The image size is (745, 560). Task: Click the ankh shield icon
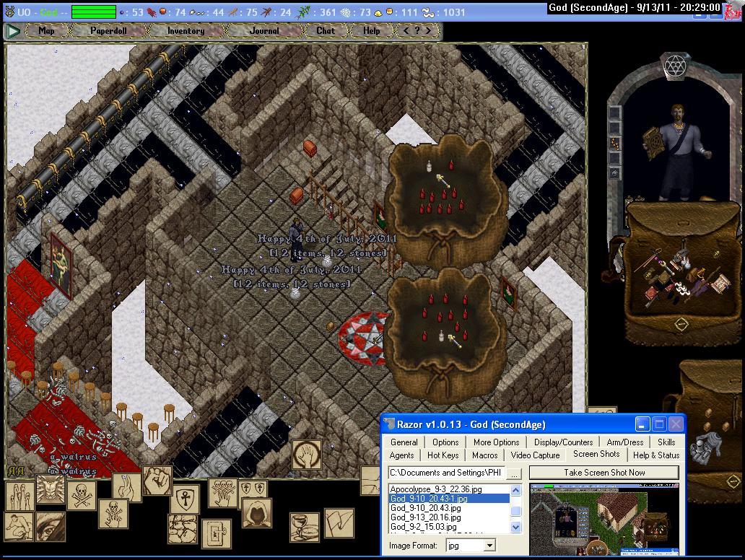point(185,499)
